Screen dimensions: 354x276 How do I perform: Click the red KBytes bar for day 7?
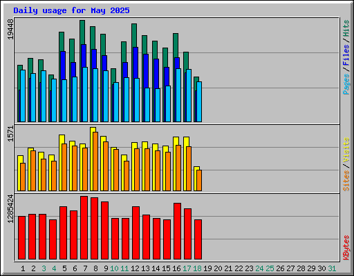pos(84,228)
